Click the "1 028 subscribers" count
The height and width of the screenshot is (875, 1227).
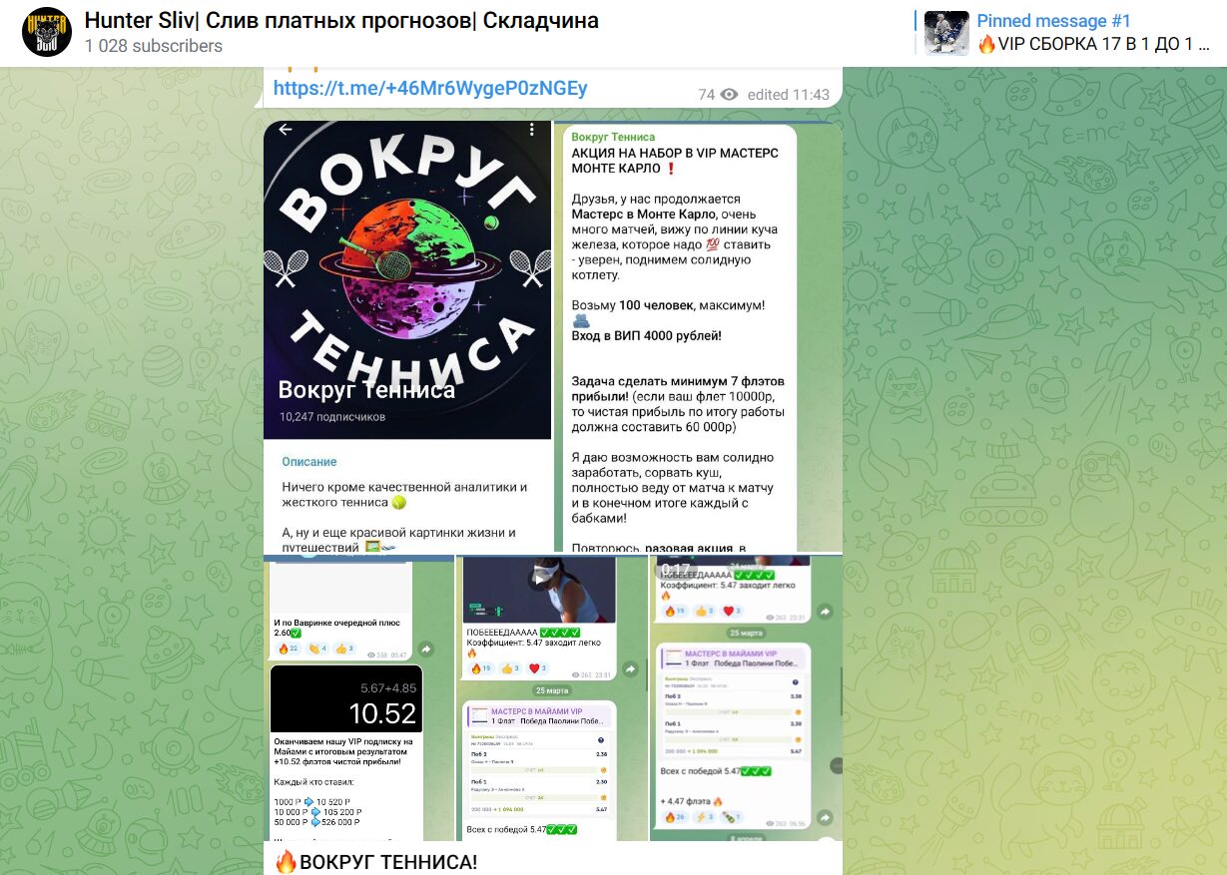154,46
